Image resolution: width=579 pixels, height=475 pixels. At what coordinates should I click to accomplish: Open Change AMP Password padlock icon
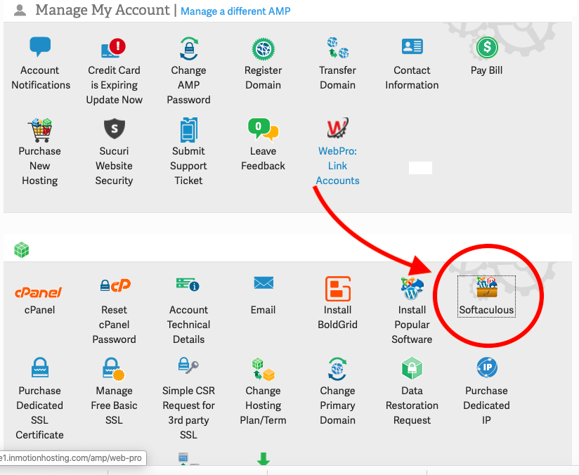189,48
